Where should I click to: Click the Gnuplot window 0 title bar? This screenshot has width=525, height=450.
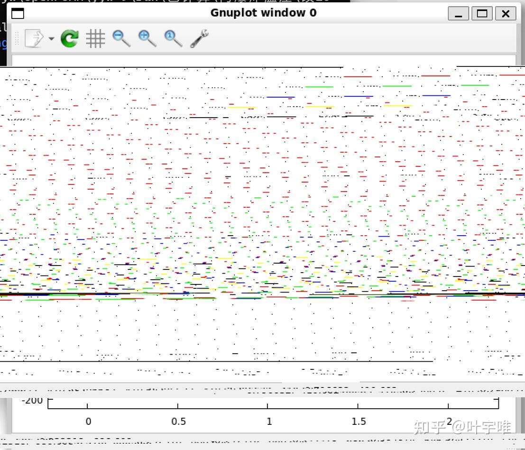[263, 13]
